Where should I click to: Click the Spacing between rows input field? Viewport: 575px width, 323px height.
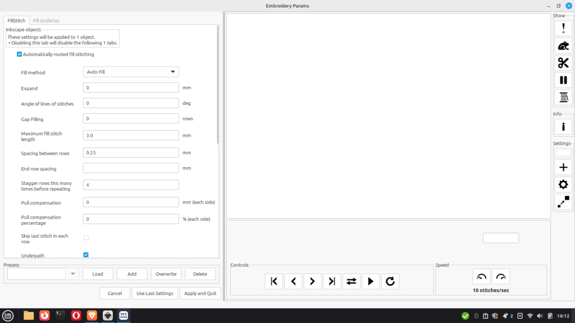131,153
